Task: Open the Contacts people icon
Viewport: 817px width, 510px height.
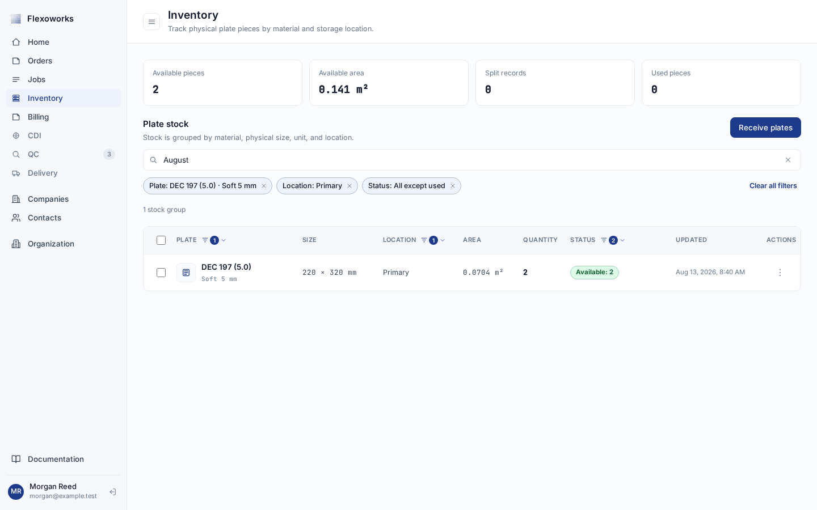Action: coord(16,218)
